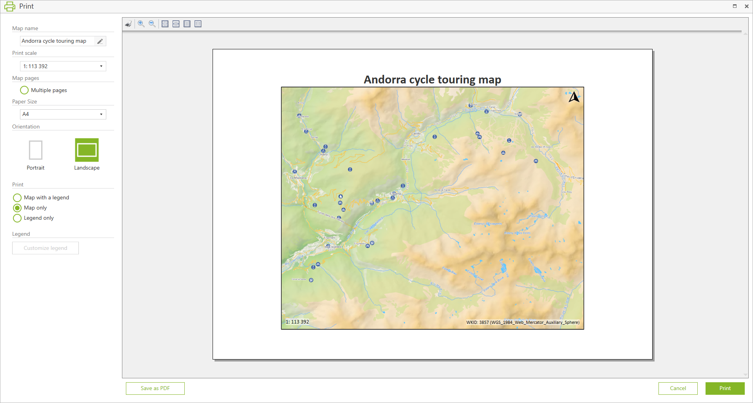Cancel the print dialog

click(678, 388)
